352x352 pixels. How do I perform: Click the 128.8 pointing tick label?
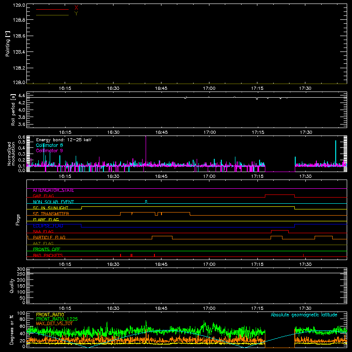[19, 20]
